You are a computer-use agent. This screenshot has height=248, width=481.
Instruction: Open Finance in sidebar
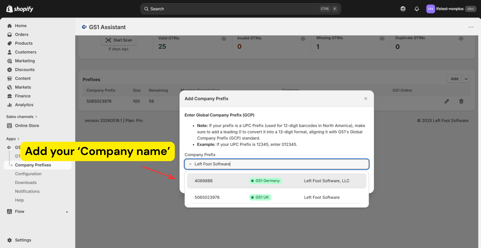tap(23, 96)
